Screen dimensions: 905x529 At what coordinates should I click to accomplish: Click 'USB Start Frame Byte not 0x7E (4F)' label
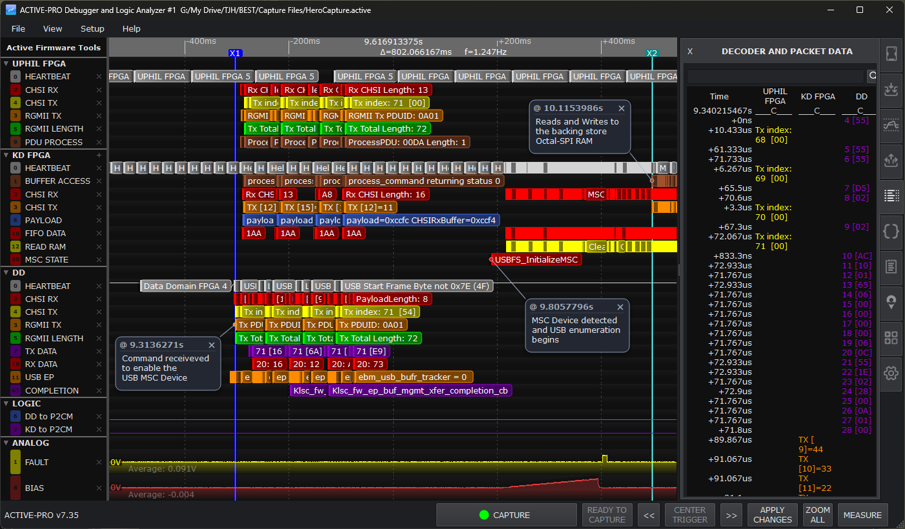pos(416,286)
